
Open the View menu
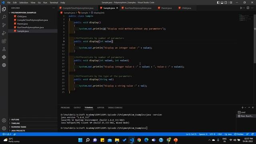click(33, 3)
